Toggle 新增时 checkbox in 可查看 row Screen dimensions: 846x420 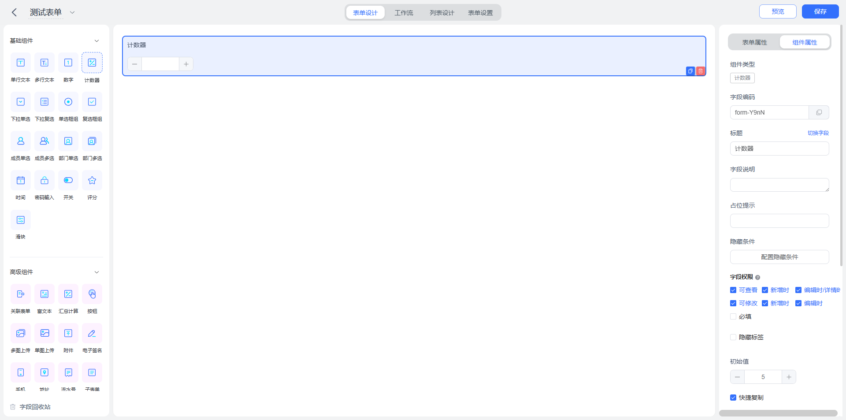click(765, 290)
